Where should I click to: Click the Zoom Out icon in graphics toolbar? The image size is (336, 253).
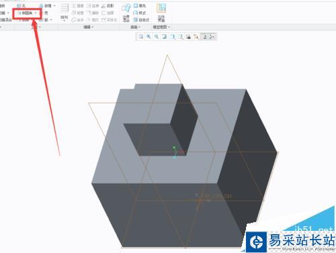click(x=157, y=36)
